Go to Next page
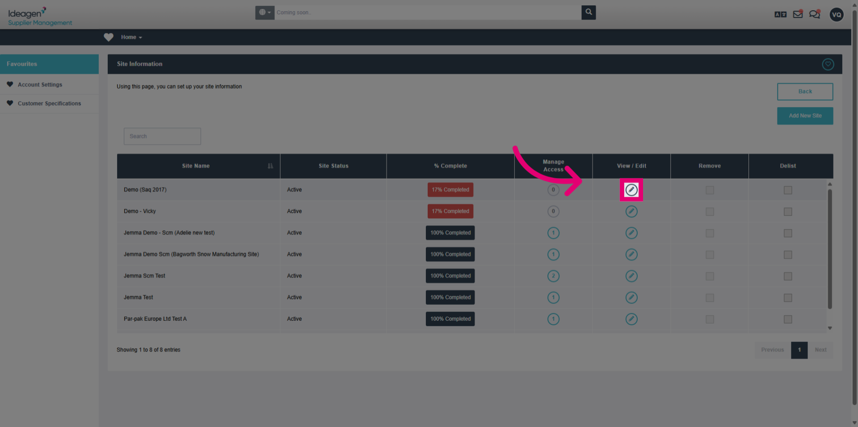 coord(820,350)
